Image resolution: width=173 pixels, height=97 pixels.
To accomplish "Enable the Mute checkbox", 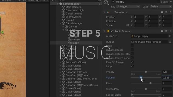I will pyautogui.click(x=132, y=46).
